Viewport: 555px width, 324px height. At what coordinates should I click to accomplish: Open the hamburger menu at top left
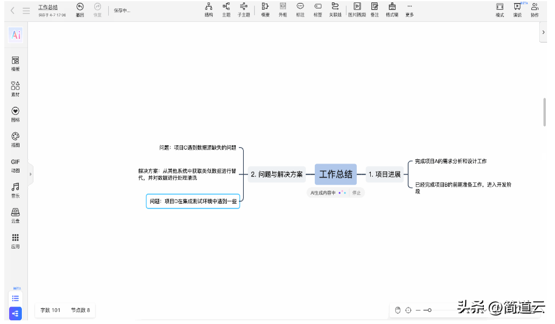pos(26,10)
